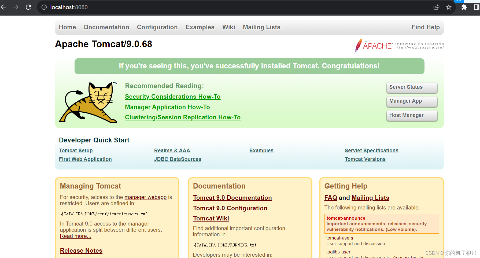
Task: Open Clustering/Session Replication How-To link
Action: 183,117
